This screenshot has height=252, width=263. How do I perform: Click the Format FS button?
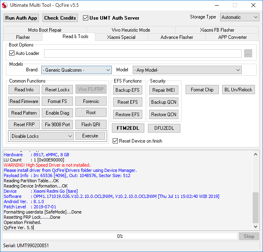tap(57, 101)
